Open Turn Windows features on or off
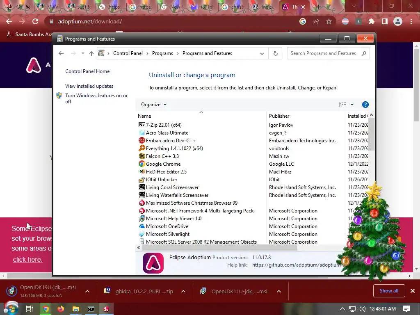This screenshot has width=420, height=315. (96, 98)
